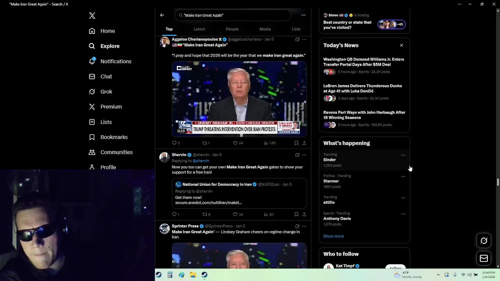Open more options on Aggelos post
Viewport: 500px width, 281px height.
click(304, 39)
